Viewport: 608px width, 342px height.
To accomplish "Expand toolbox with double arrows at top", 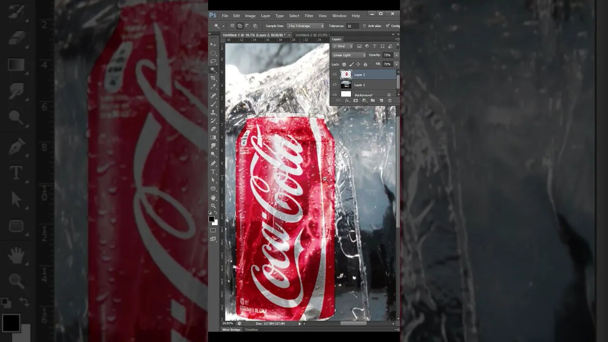I will click(210, 34).
